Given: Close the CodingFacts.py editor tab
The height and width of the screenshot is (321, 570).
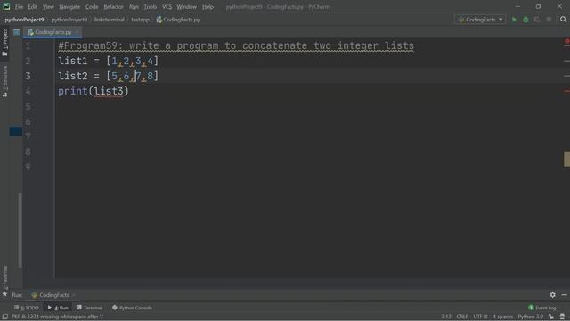Looking at the screenshot, I should 77,32.
